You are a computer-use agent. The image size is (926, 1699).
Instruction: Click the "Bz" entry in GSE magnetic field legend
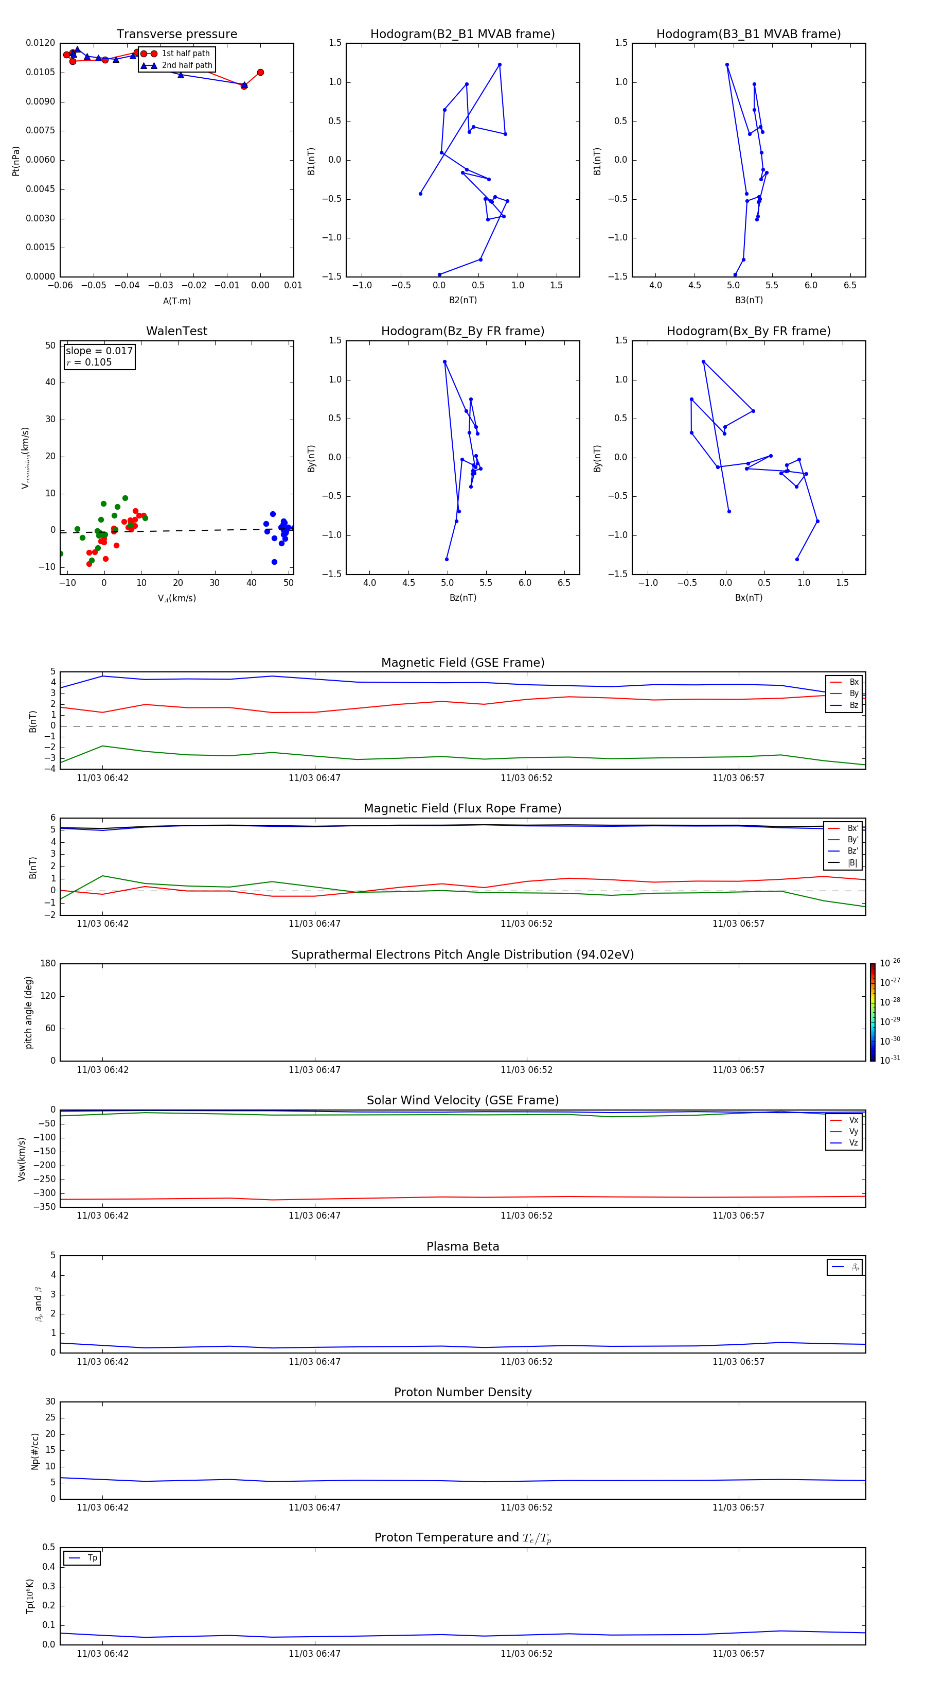point(844,706)
